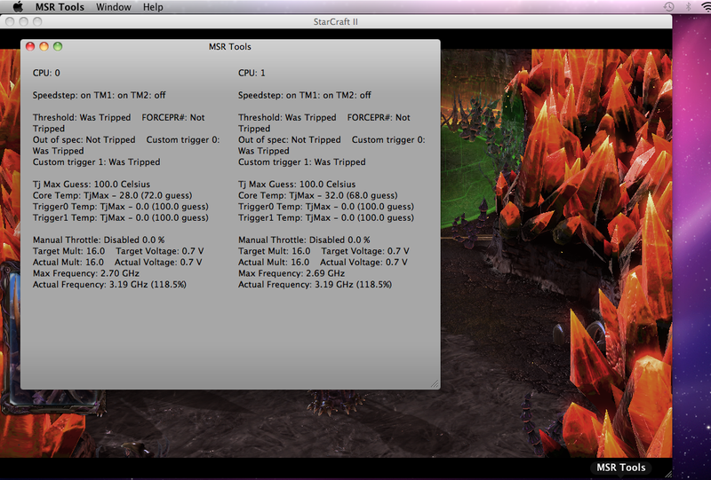Click CPU 0 'Manual Throttle: Disabled 0.0 %'
The width and height of the screenshot is (711, 480).
coord(99,240)
